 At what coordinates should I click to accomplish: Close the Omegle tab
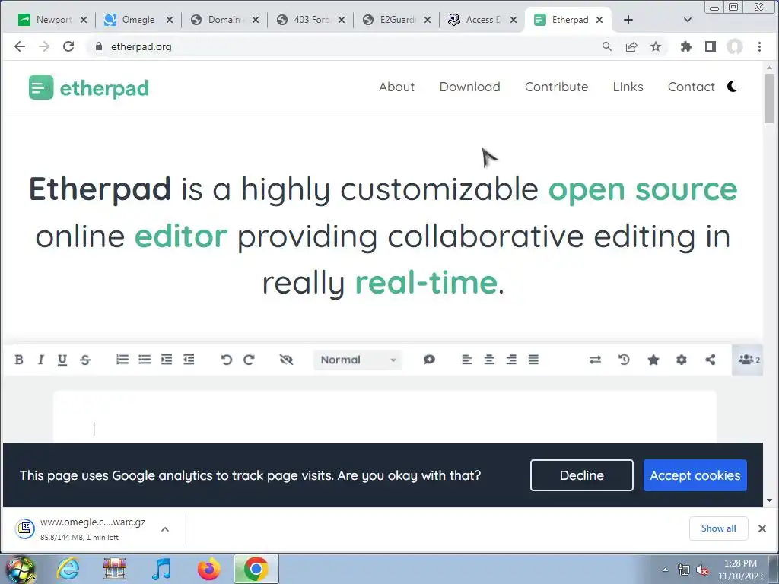tap(170, 20)
